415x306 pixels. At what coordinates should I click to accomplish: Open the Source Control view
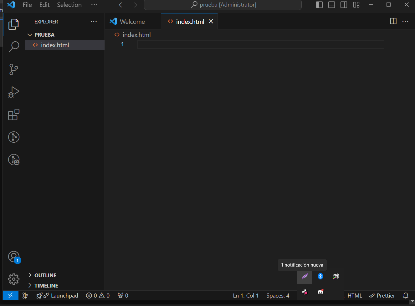(13, 69)
